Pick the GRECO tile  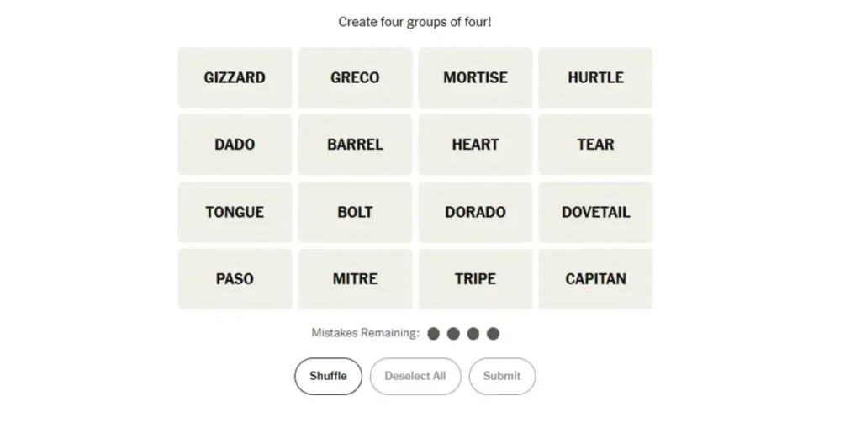point(355,77)
